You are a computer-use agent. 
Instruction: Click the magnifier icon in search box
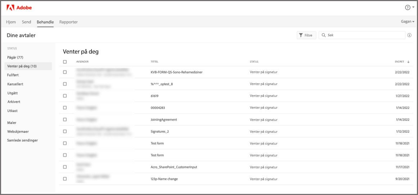click(x=324, y=35)
